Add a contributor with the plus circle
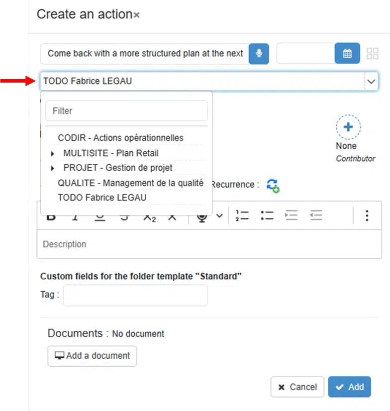 pyautogui.click(x=348, y=127)
